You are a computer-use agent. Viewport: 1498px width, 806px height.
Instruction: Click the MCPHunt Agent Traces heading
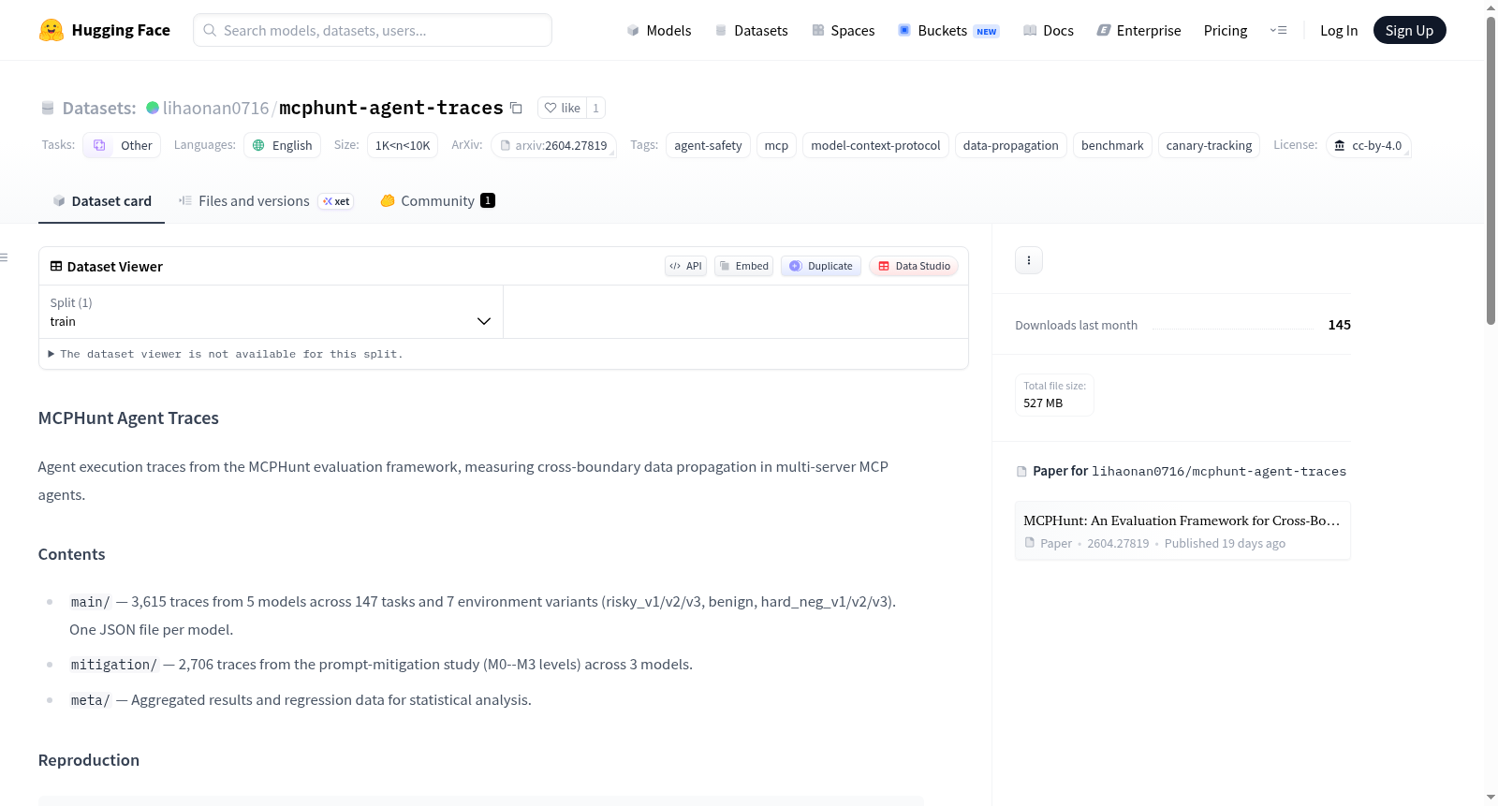pos(128,418)
